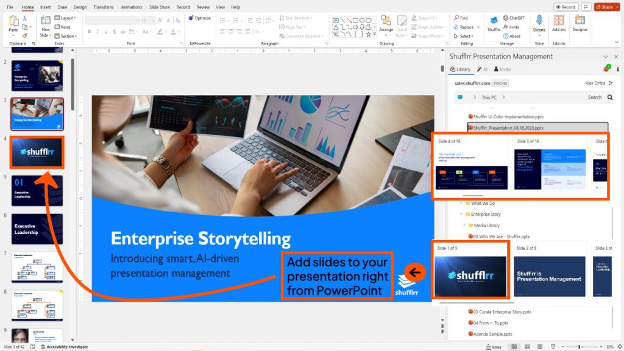Open the Designer pane
This screenshot has height=351, width=624.
(580, 24)
